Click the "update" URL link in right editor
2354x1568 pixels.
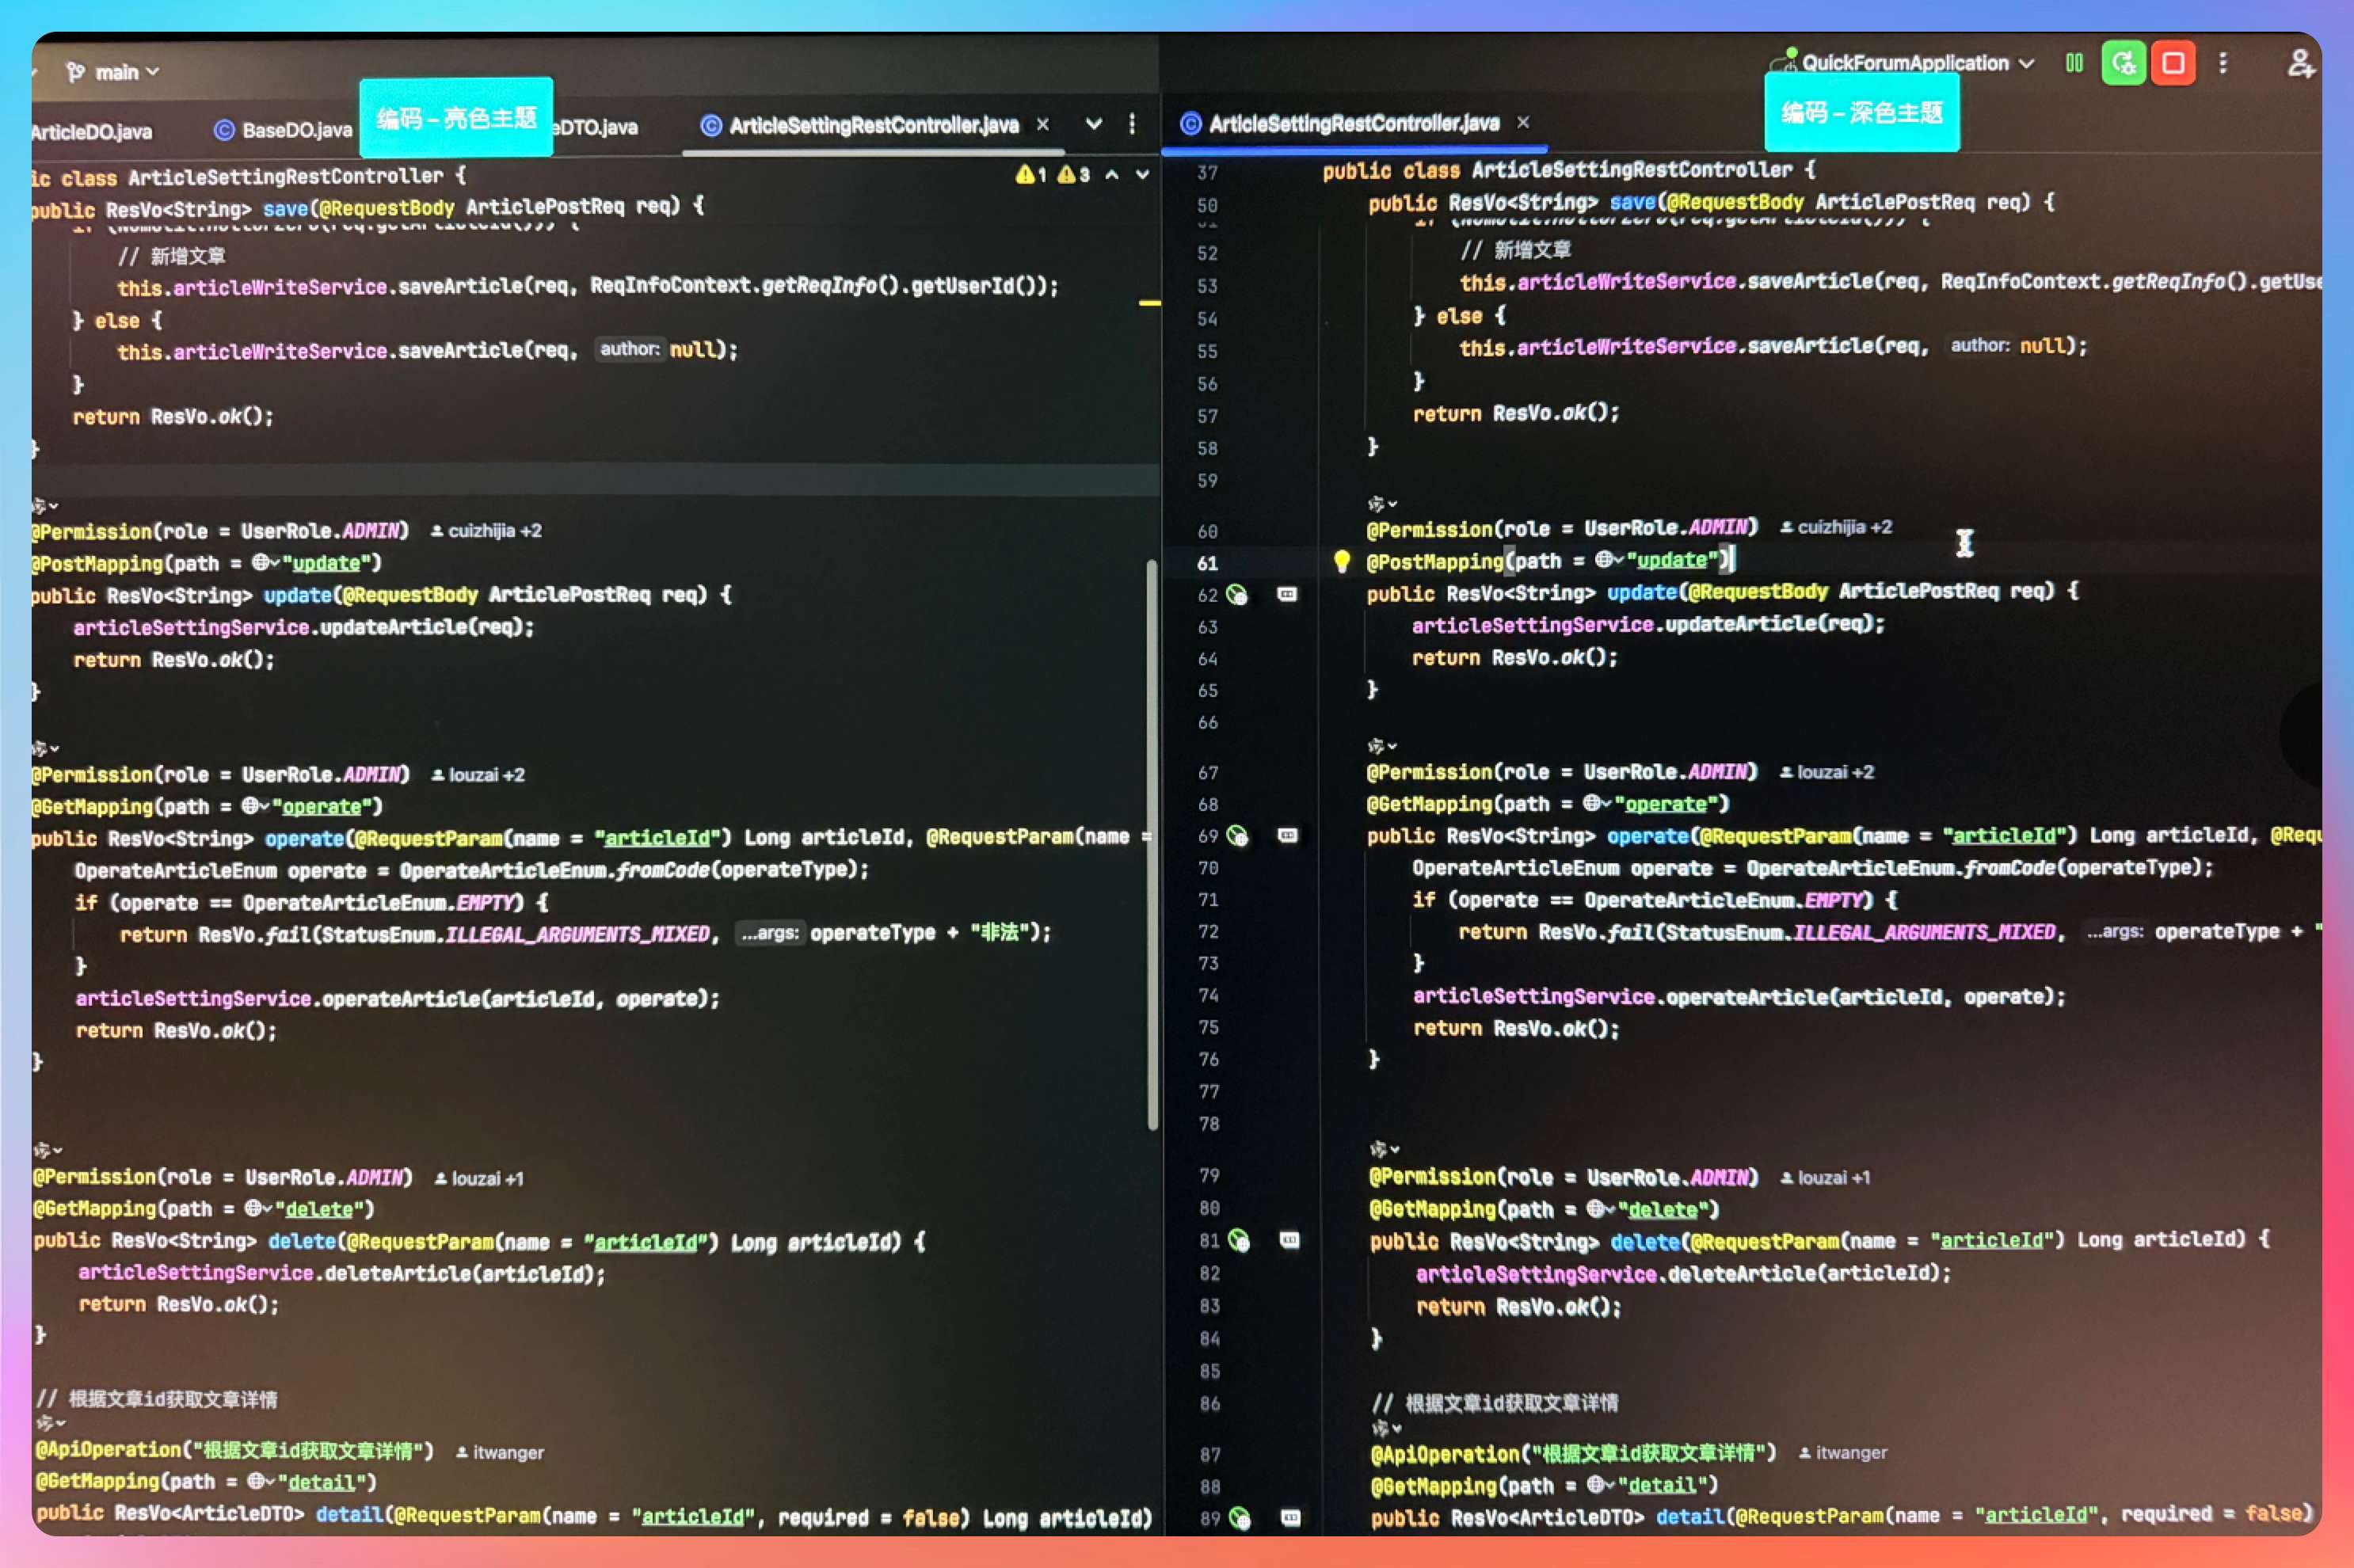pos(1672,560)
